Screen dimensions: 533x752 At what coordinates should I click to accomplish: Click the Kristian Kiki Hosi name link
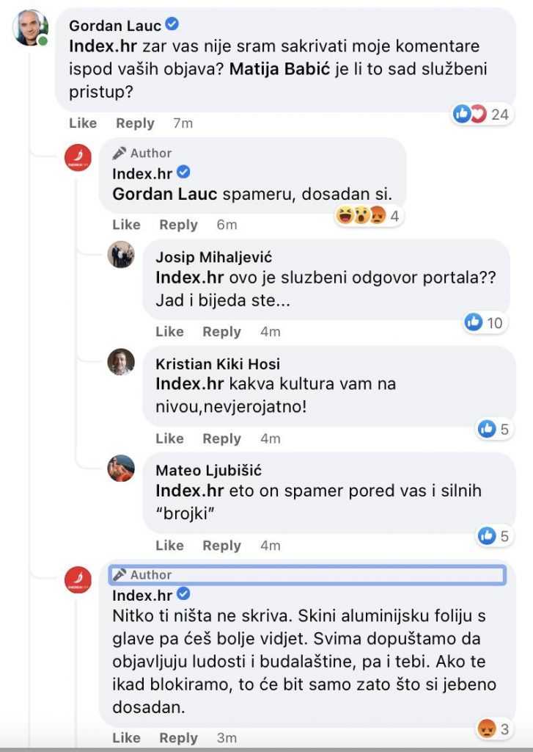(218, 364)
